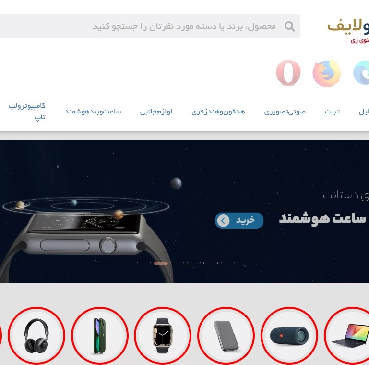The height and width of the screenshot is (365, 369).
Task: Select the هدفون و هندزفری menu item
Action: tap(218, 112)
